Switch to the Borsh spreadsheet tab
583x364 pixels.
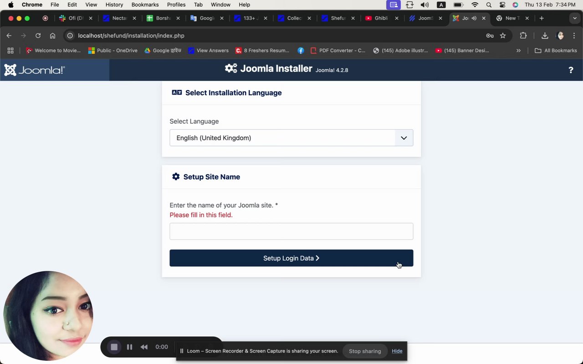164,18
